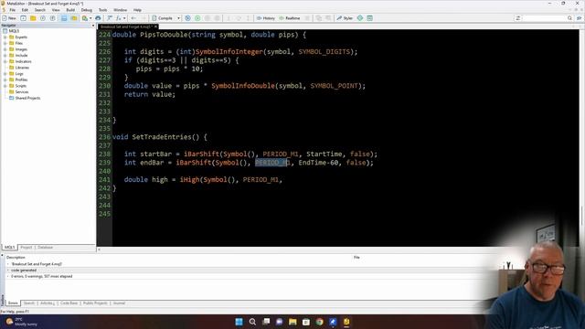The image size is (585, 329).
Task: Open the File menu
Action: click(x=12, y=10)
